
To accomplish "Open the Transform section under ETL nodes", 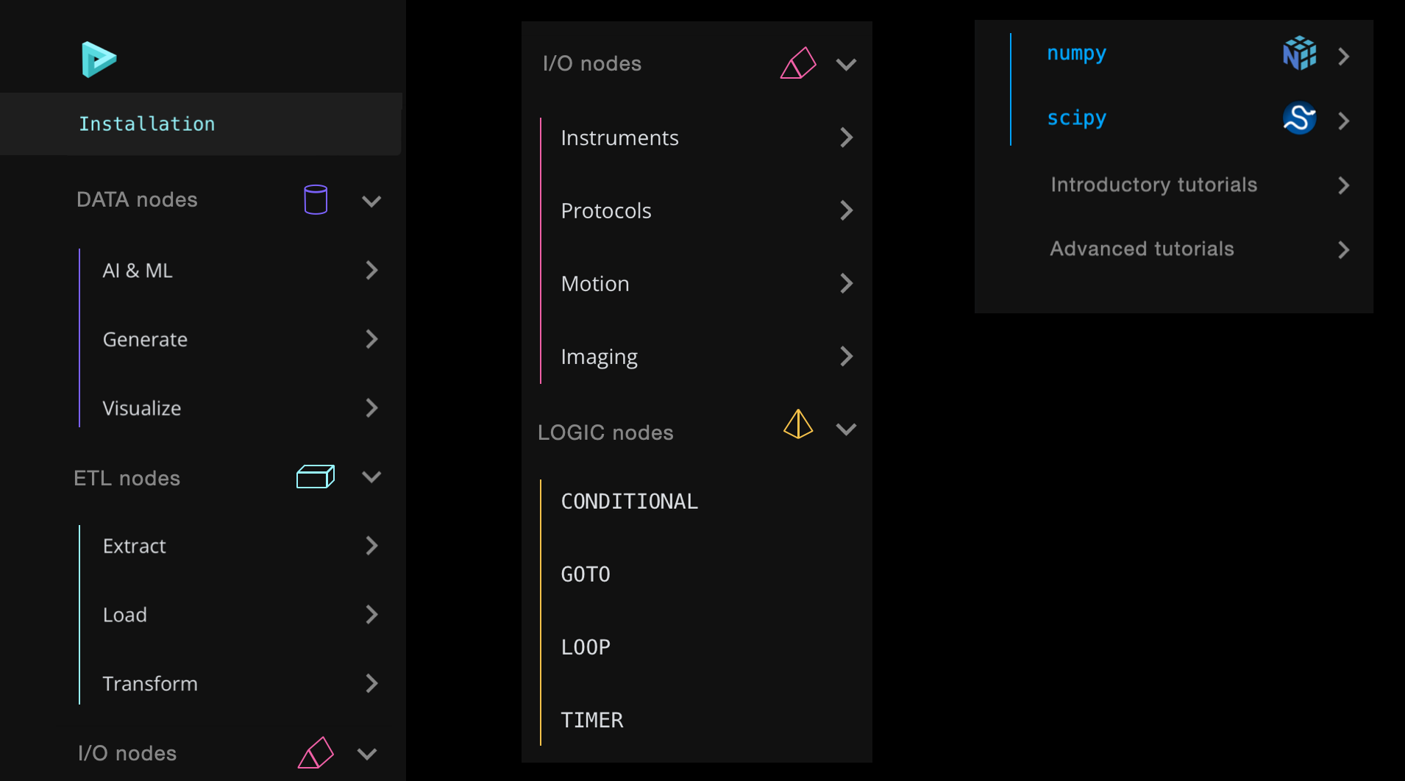I will tap(150, 683).
